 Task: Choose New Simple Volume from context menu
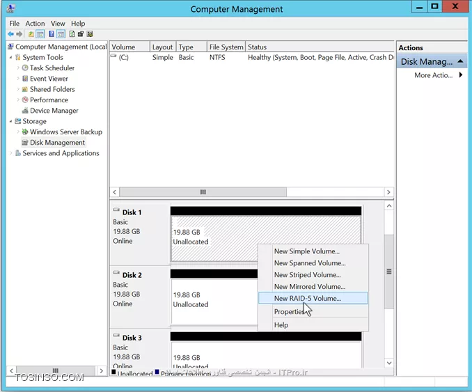[x=313, y=251]
